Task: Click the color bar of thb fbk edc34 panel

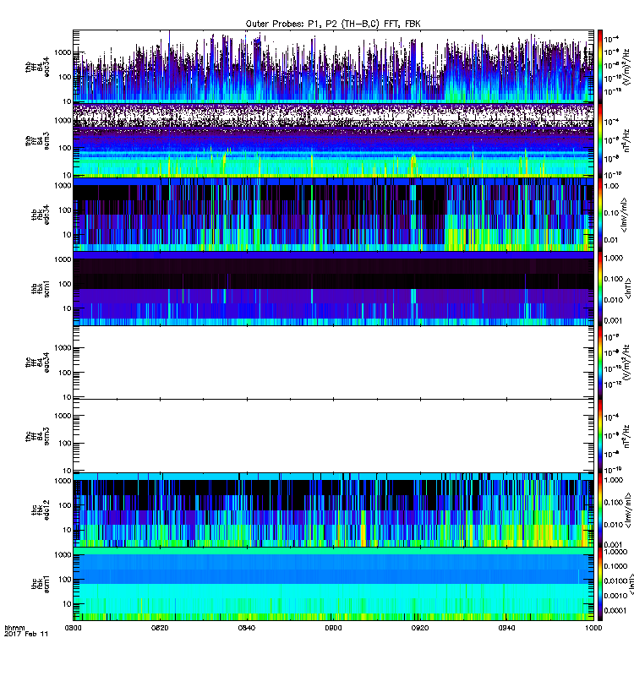Action: [x=600, y=215]
